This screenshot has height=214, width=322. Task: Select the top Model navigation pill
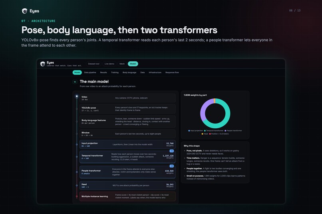pyautogui.click(x=133, y=64)
